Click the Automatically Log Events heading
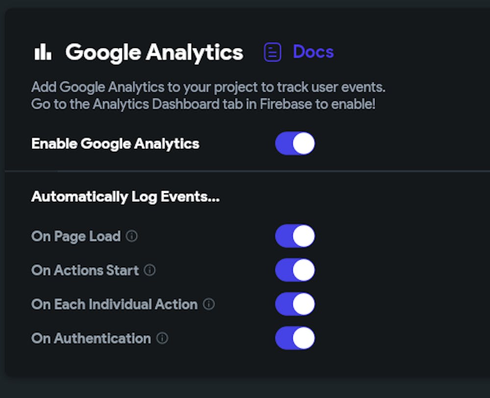Image resolution: width=490 pixels, height=398 pixels. click(x=125, y=197)
